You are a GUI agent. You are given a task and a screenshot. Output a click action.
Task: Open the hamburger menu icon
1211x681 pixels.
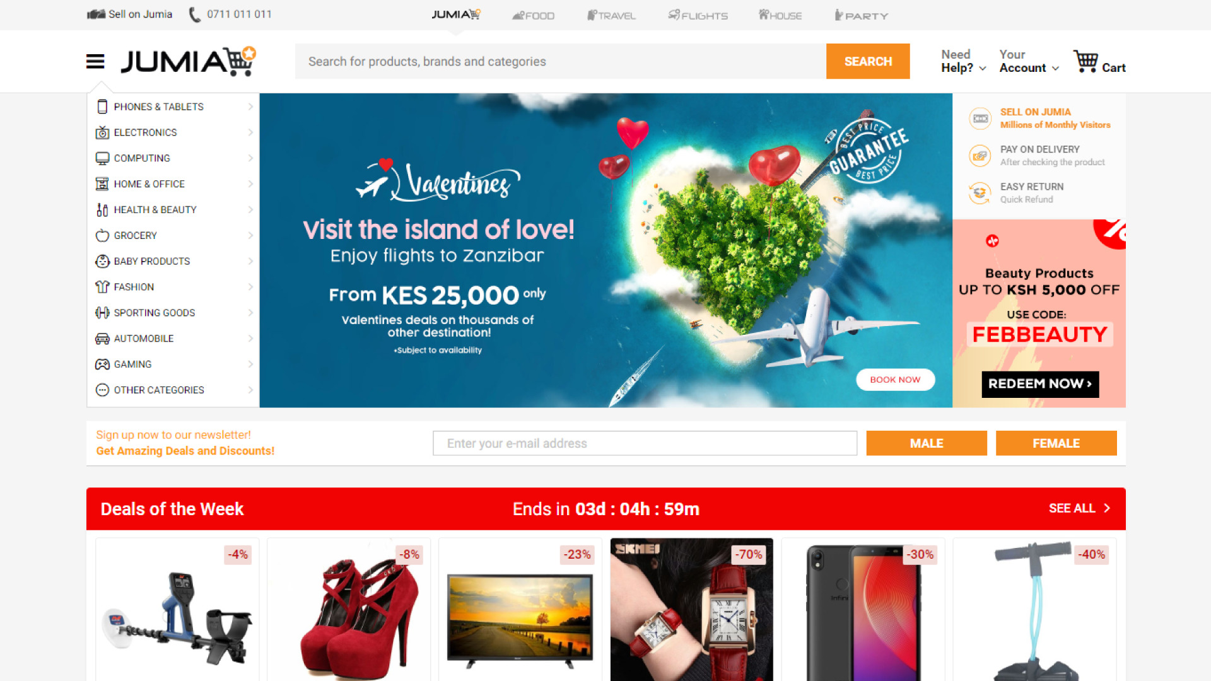click(95, 61)
